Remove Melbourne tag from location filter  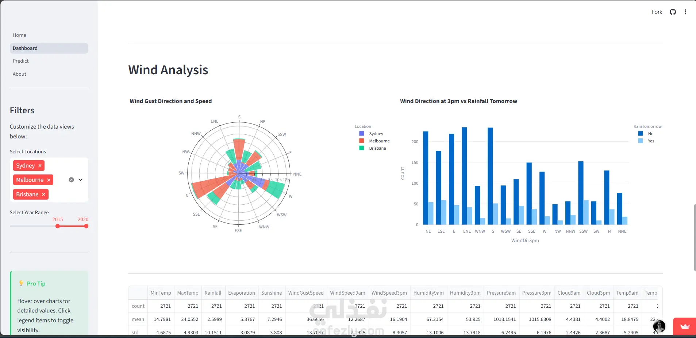49,180
